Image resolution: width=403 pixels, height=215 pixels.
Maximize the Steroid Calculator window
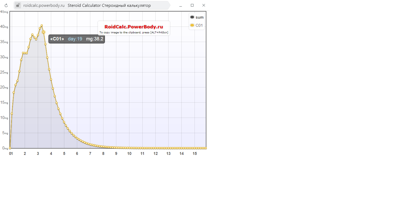pyautogui.click(x=192, y=5)
